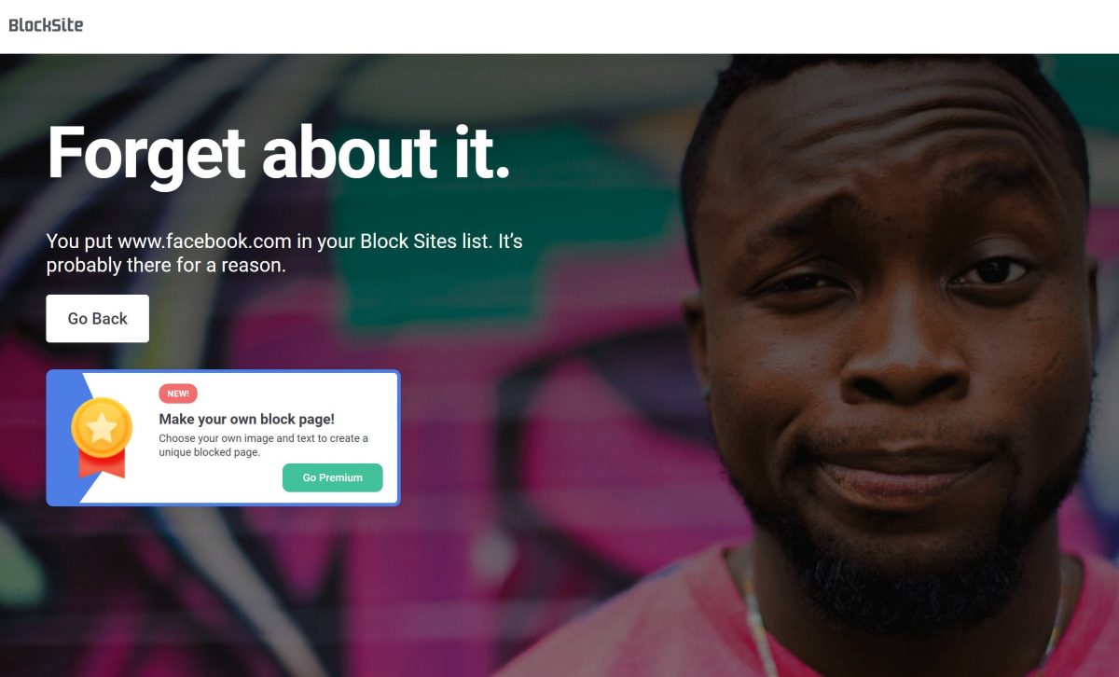Click the www.facebook.com text in message

tap(204, 242)
